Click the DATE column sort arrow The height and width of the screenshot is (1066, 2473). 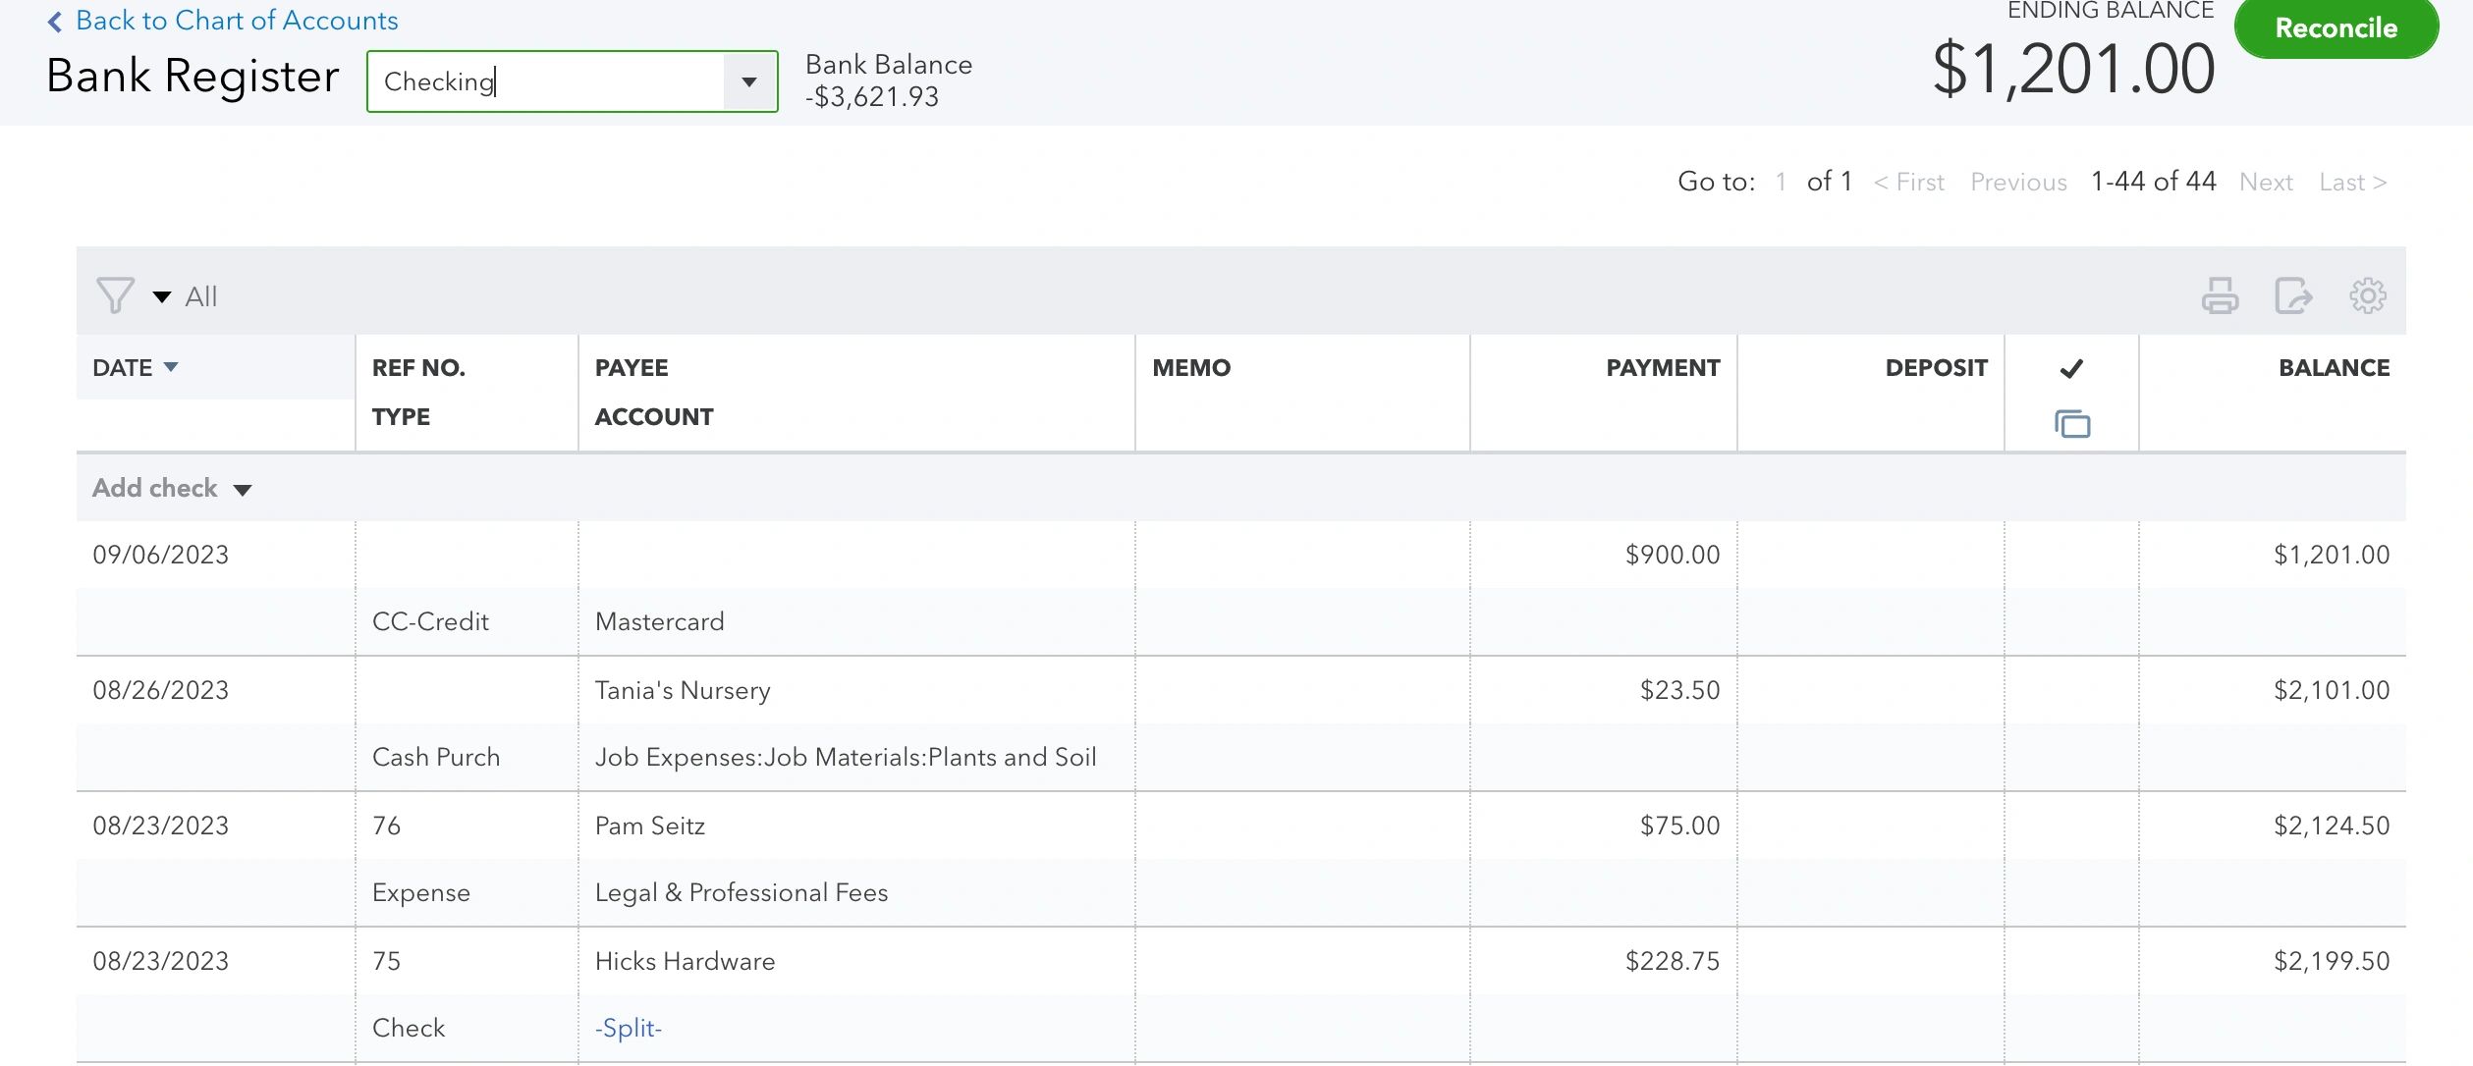pyautogui.click(x=173, y=367)
